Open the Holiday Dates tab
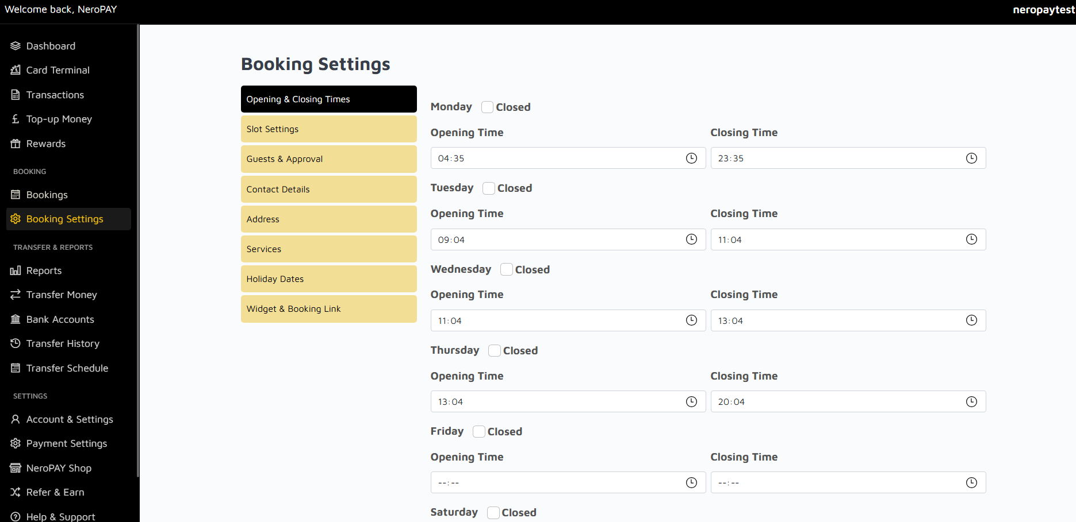This screenshot has height=522, width=1076. (328, 279)
